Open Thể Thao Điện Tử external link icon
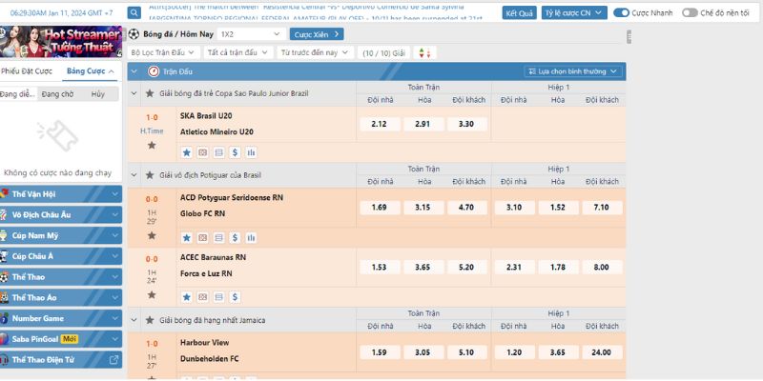 [114, 360]
